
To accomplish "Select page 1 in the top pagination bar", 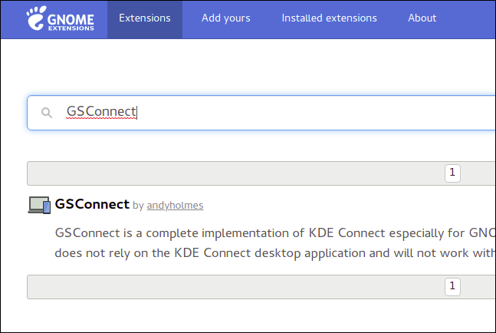I will [452, 173].
